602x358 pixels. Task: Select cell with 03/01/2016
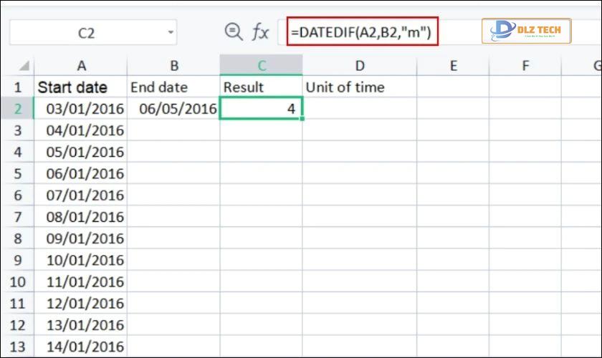pos(81,109)
